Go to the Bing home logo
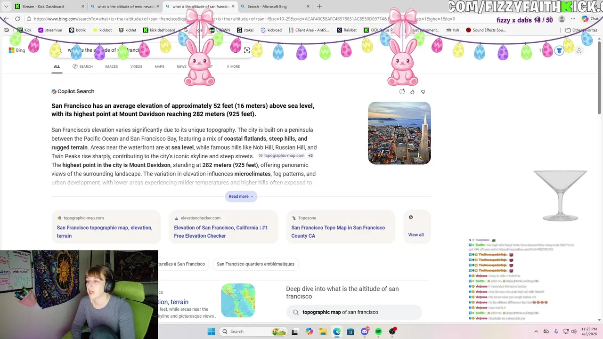 pyautogui.click(x=17, y=50)
